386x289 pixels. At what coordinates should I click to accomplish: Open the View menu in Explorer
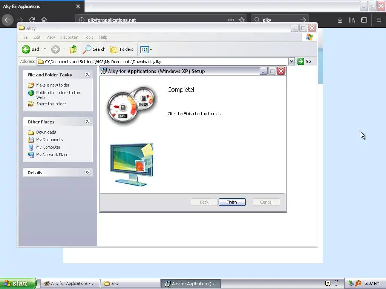click(51, 37)
